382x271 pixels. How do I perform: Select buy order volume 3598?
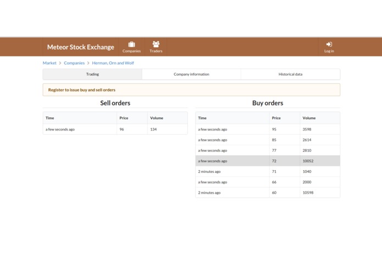pos(320,129)
